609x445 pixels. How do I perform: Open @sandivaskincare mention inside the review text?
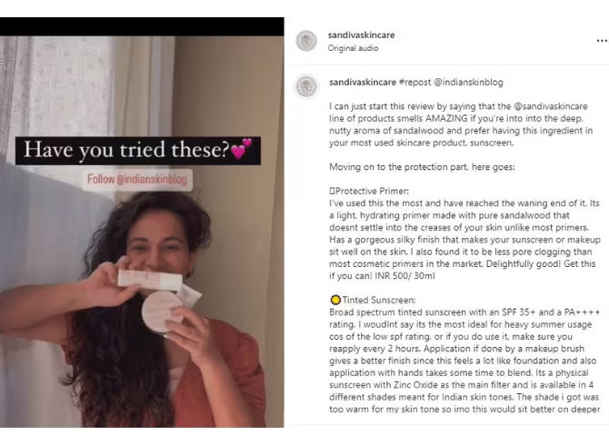pyautogui.click(x=550, y=106)
